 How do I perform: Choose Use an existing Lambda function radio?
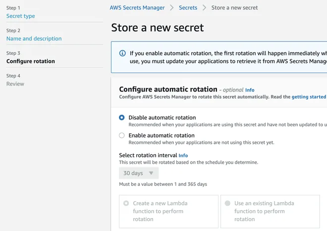[227, 203]
